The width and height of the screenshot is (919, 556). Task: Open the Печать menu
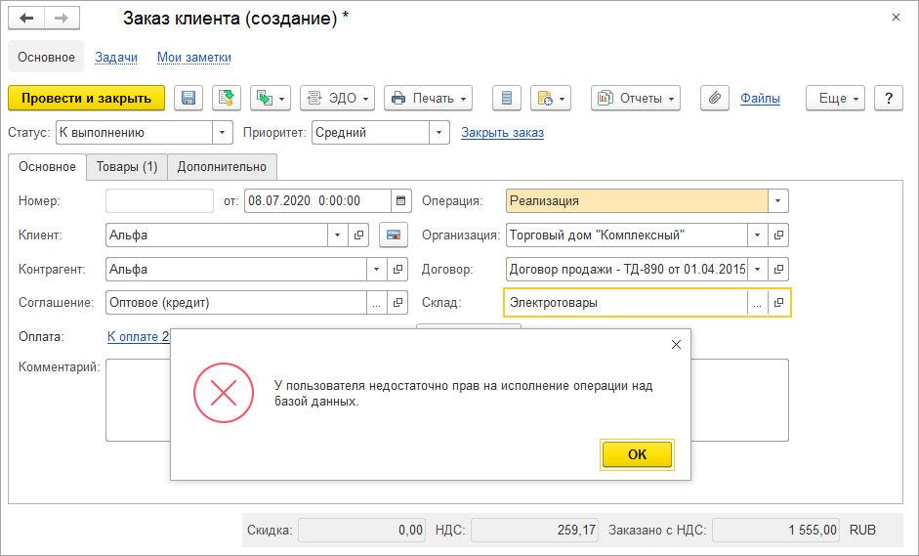coord(429,98)
